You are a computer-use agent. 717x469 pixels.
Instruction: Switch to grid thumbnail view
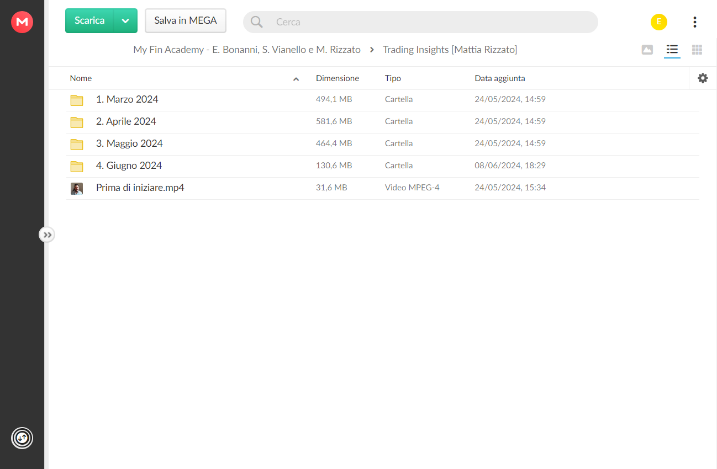697,50
